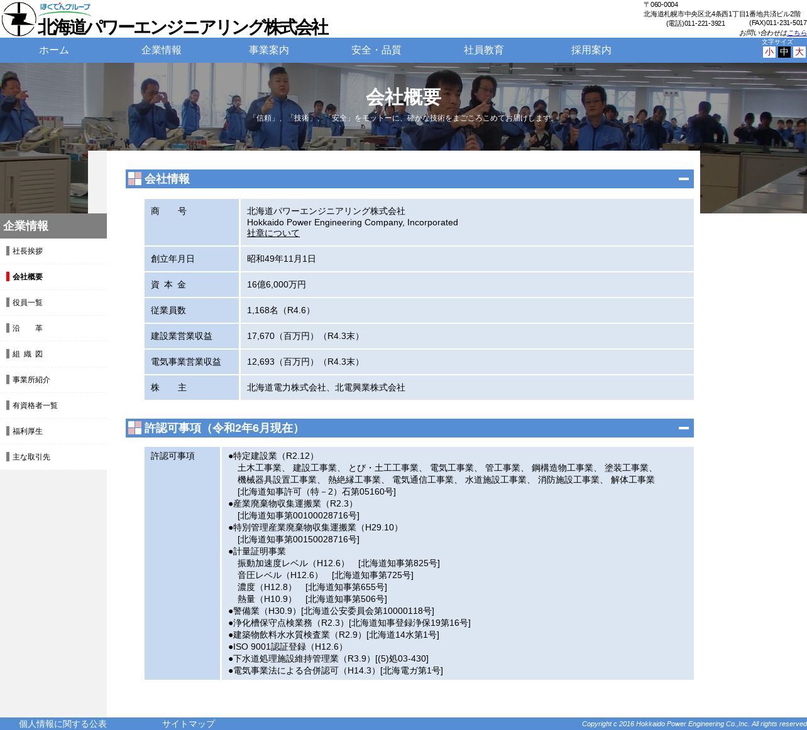Open 沿革 sidebar link
This screenshot has height=730, width=807.
[x=28, y=328]
